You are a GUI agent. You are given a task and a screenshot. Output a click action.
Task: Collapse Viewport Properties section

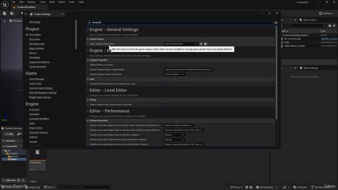pos(88,60)
